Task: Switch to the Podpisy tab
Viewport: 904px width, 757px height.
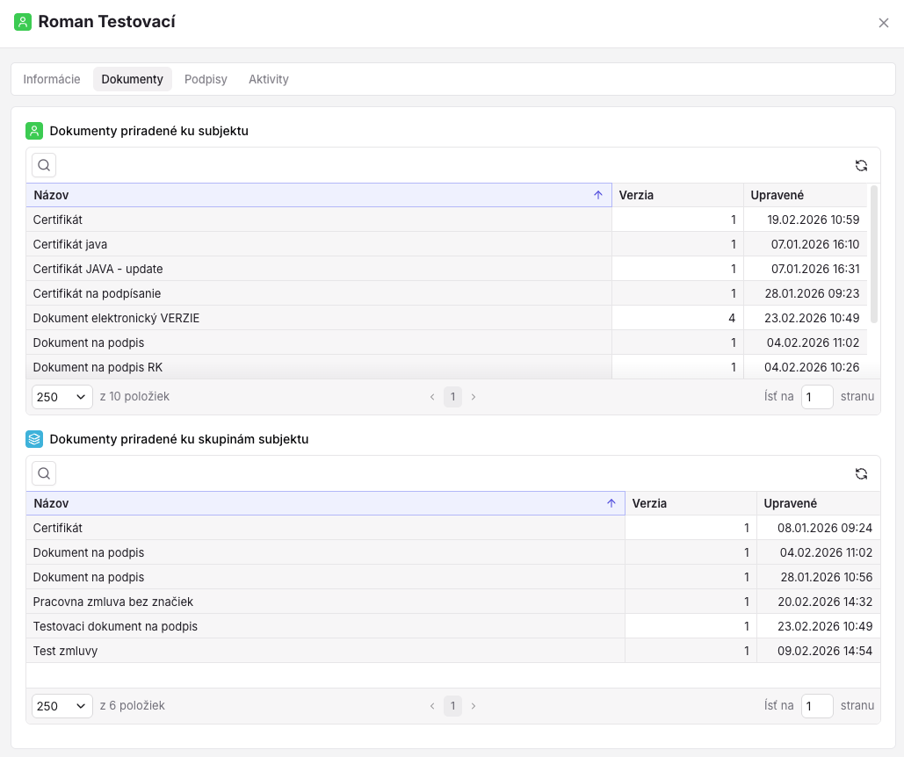Action: [206, 79]
